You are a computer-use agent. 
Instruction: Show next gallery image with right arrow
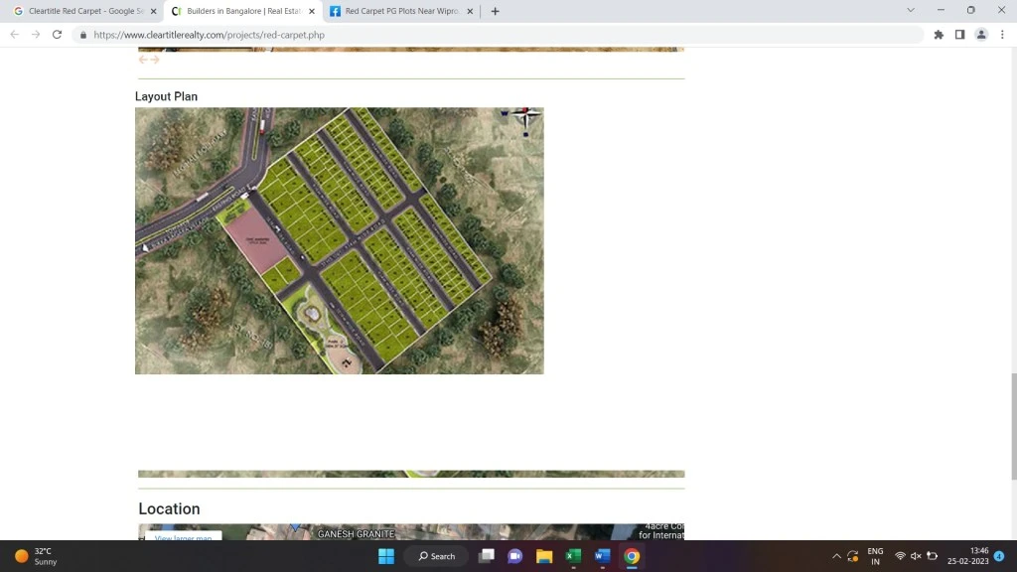tap(154, 60)
